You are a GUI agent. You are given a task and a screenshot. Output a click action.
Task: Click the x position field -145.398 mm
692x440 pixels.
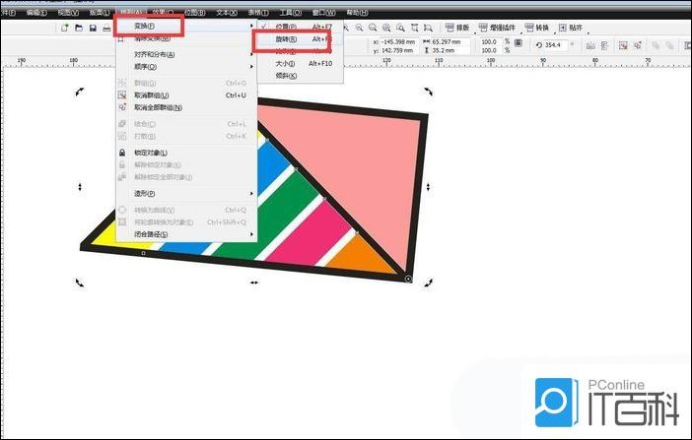click(x=398, y=42)
